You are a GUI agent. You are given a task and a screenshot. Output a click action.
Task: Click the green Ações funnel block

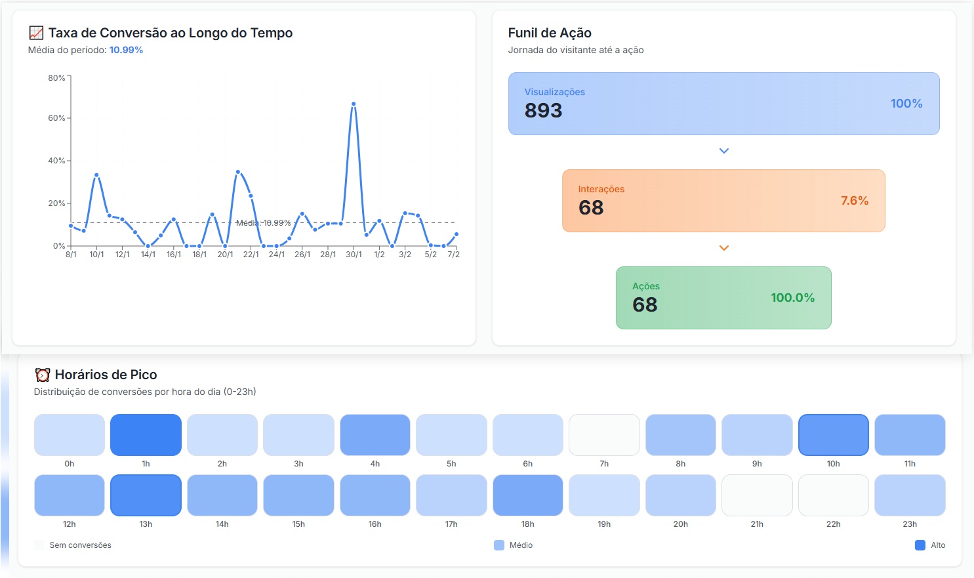pyautogui.click(x=723, y=298)
